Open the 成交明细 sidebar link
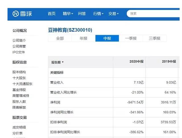This screenshot has height=138, width=182. click(x=19, y=127)
